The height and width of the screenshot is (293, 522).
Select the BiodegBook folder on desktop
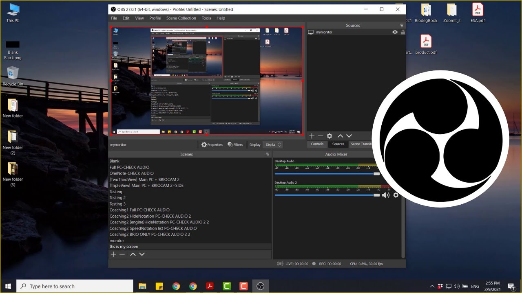pyautogui.click(x=427, y=12)
